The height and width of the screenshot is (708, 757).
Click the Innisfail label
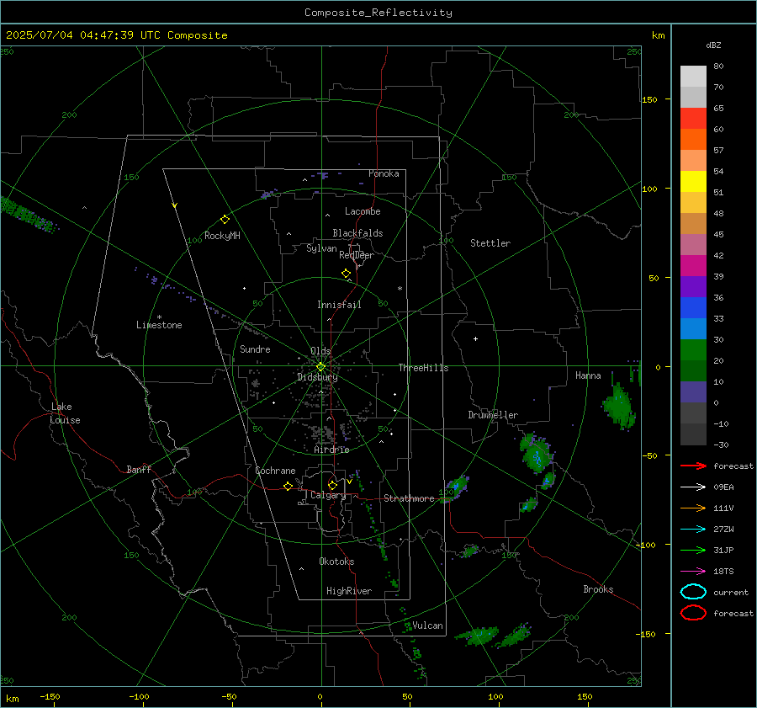(x=339, y=305)
